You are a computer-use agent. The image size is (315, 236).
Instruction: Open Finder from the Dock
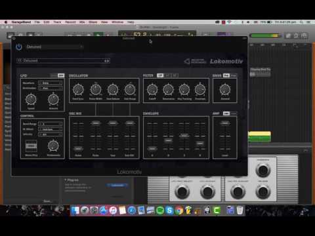click(x=75, y=210)
